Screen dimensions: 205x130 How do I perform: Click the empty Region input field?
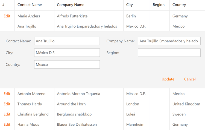169,53
